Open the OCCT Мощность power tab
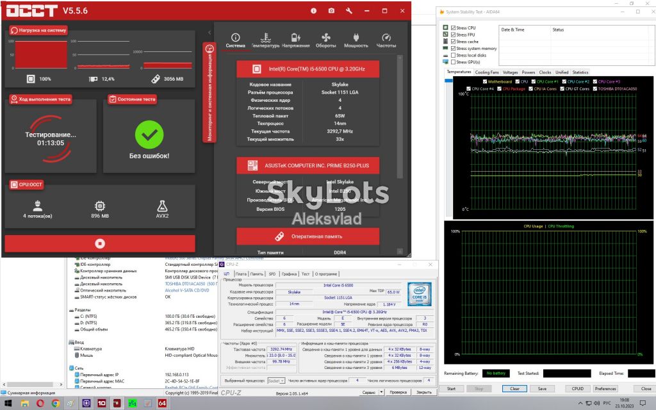656x410 pixels. click(356, 40)
